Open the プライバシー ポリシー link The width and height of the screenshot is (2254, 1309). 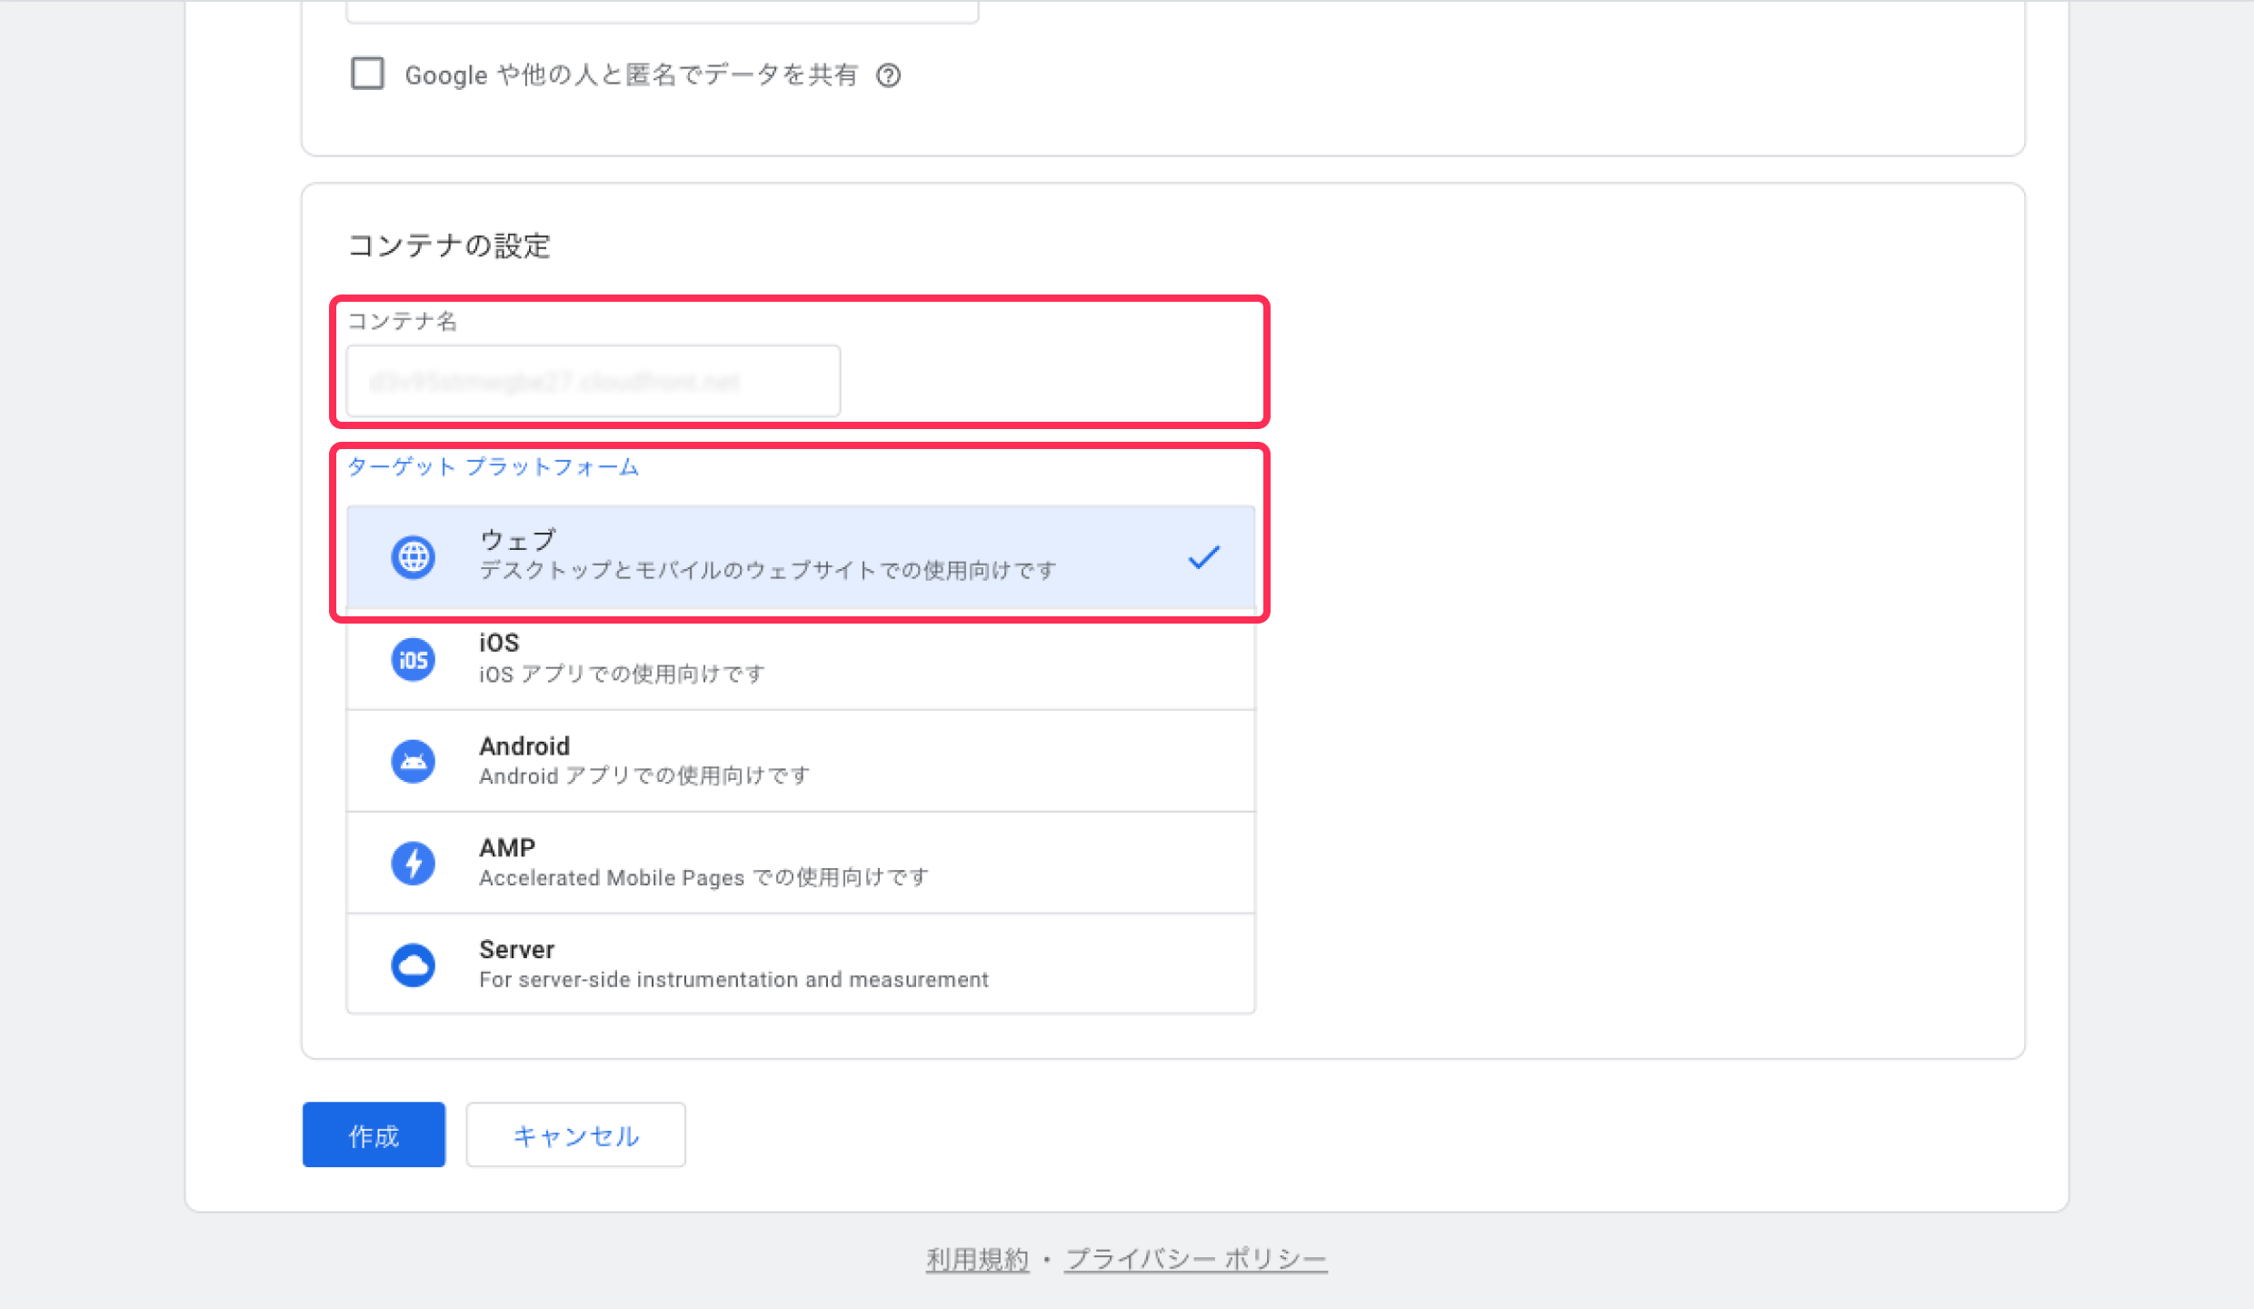point(1195,1259)
